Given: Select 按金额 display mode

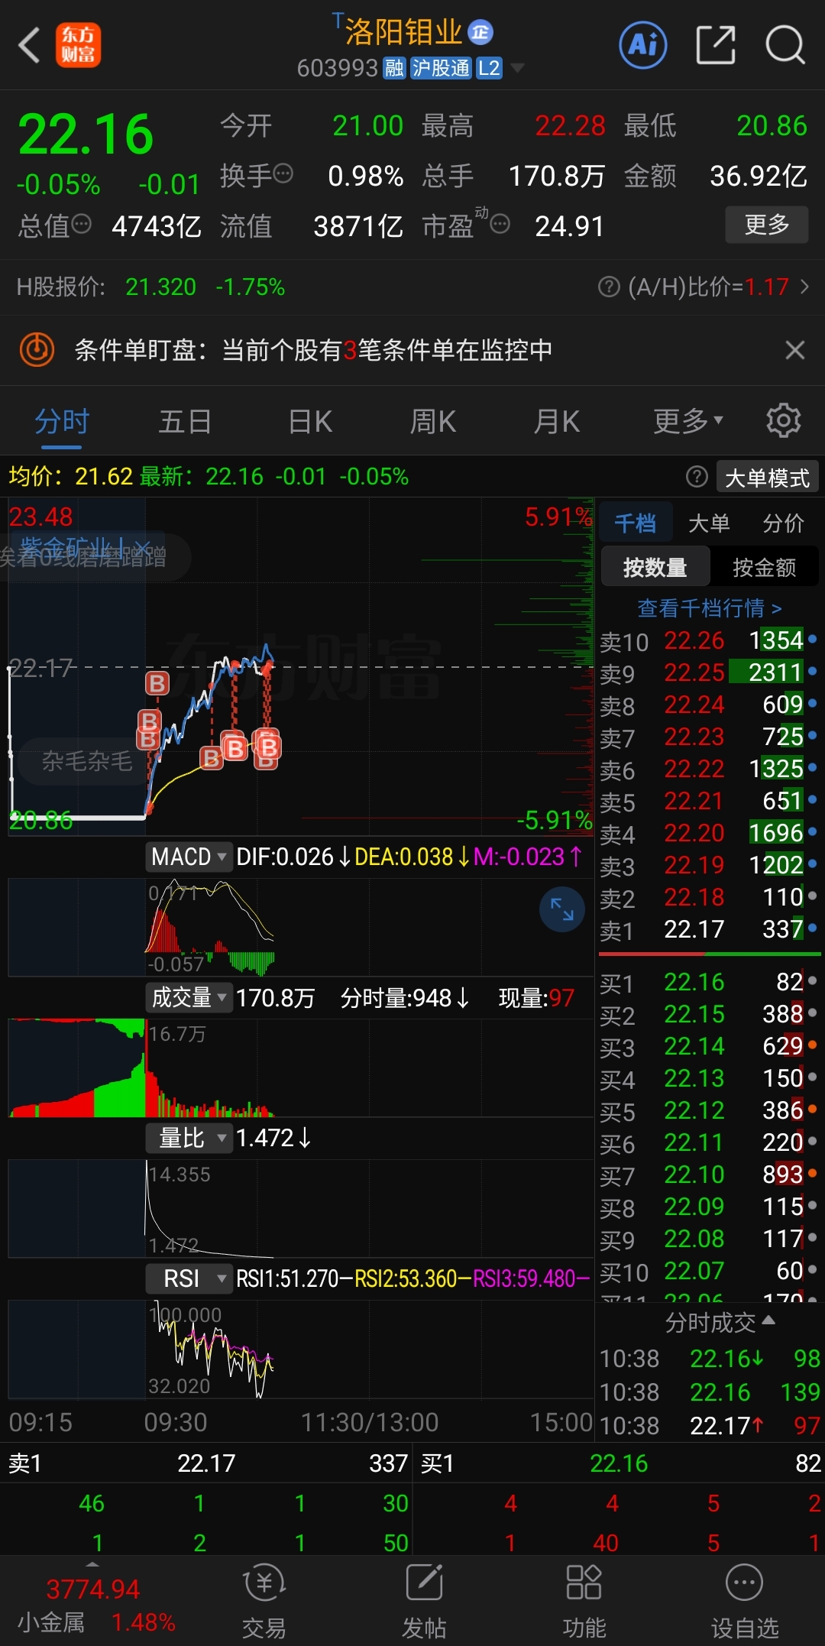Looking at the screenshot, I should coord(765,567).
